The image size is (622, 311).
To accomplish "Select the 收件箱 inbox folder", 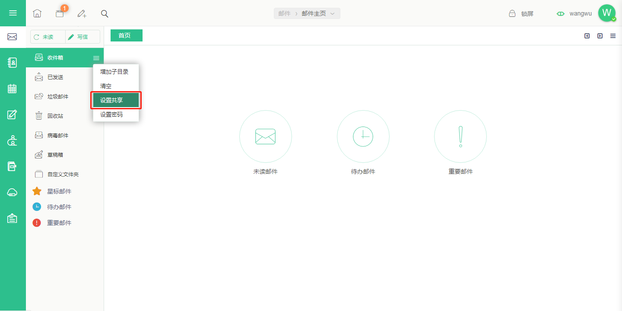I will (65, 58).
